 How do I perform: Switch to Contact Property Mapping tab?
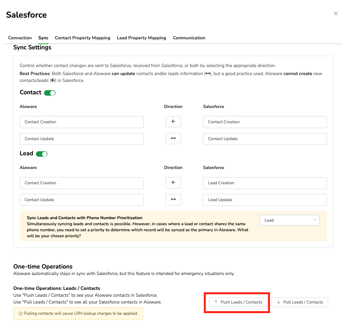click(x=83, y=38)
